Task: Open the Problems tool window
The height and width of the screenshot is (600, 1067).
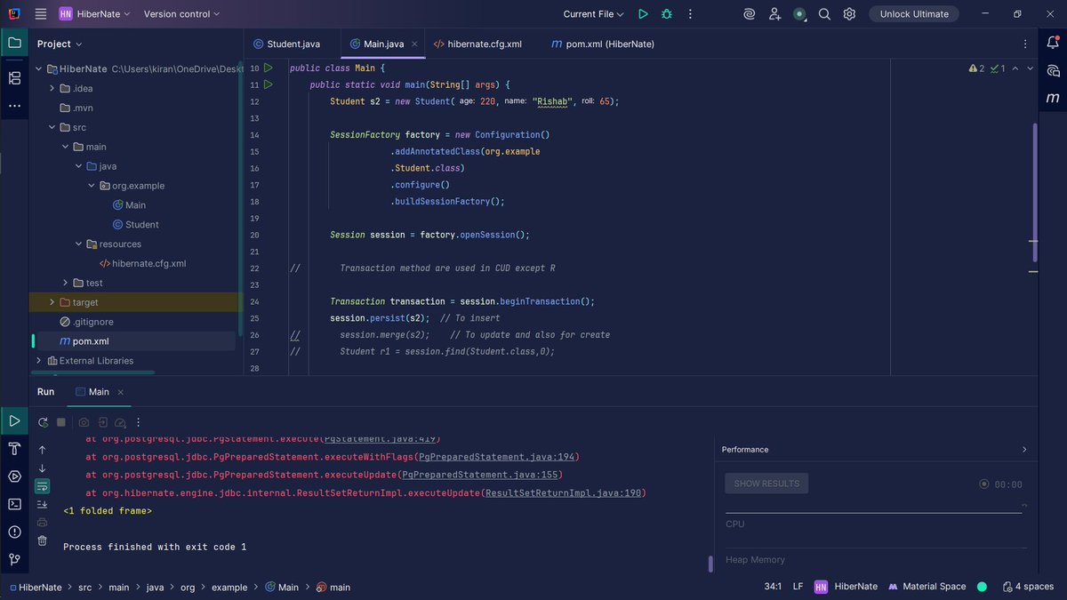Action: [x=14, y=532]
